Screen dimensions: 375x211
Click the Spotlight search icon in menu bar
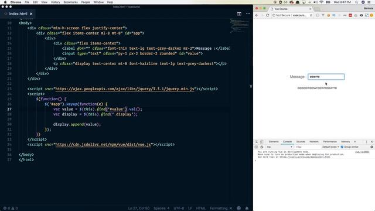(x=356, y=2)
